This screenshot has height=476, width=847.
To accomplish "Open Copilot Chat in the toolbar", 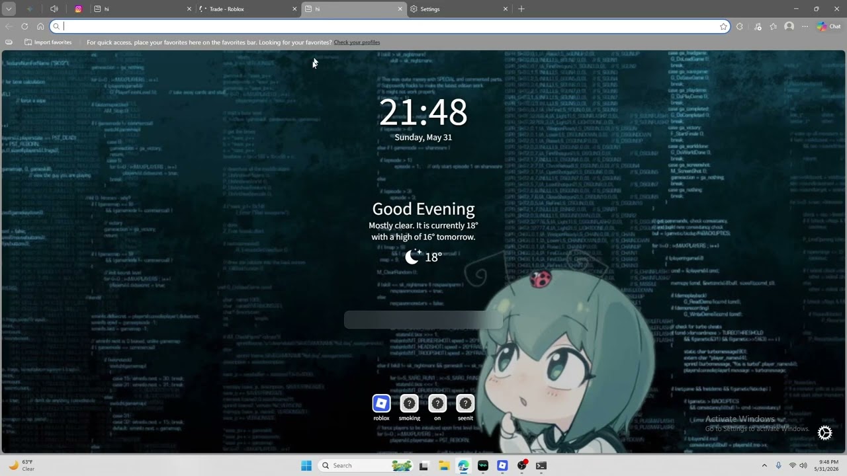I will [828, 26].
